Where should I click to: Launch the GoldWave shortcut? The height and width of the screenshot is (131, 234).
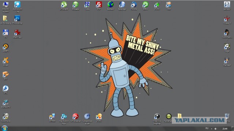[6, 116]
